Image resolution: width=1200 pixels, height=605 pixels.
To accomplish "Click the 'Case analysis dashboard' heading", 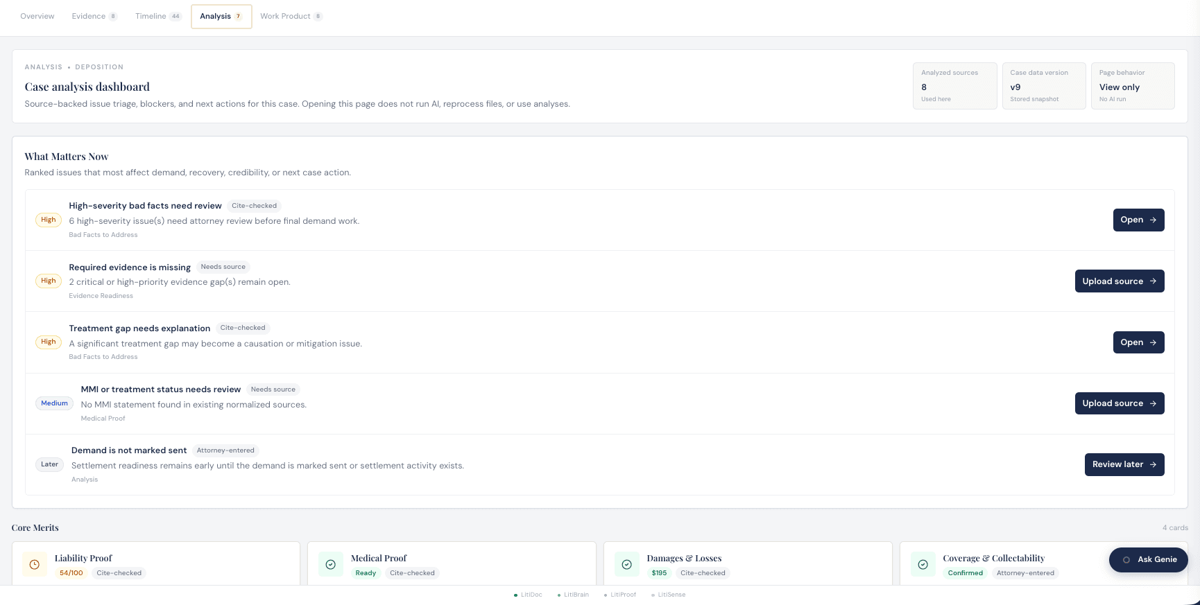I will [87, 87].
